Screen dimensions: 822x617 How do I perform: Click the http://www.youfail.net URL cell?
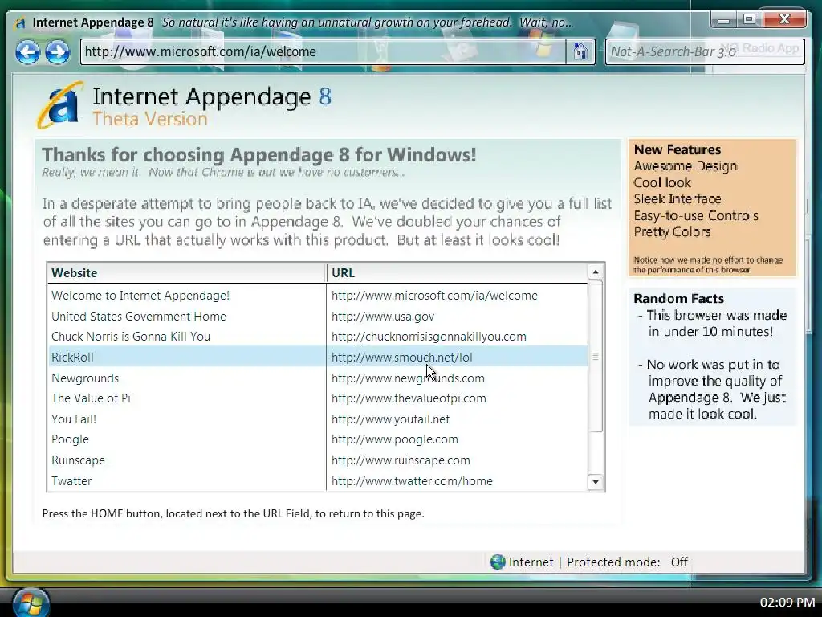[x=390, y=419]
